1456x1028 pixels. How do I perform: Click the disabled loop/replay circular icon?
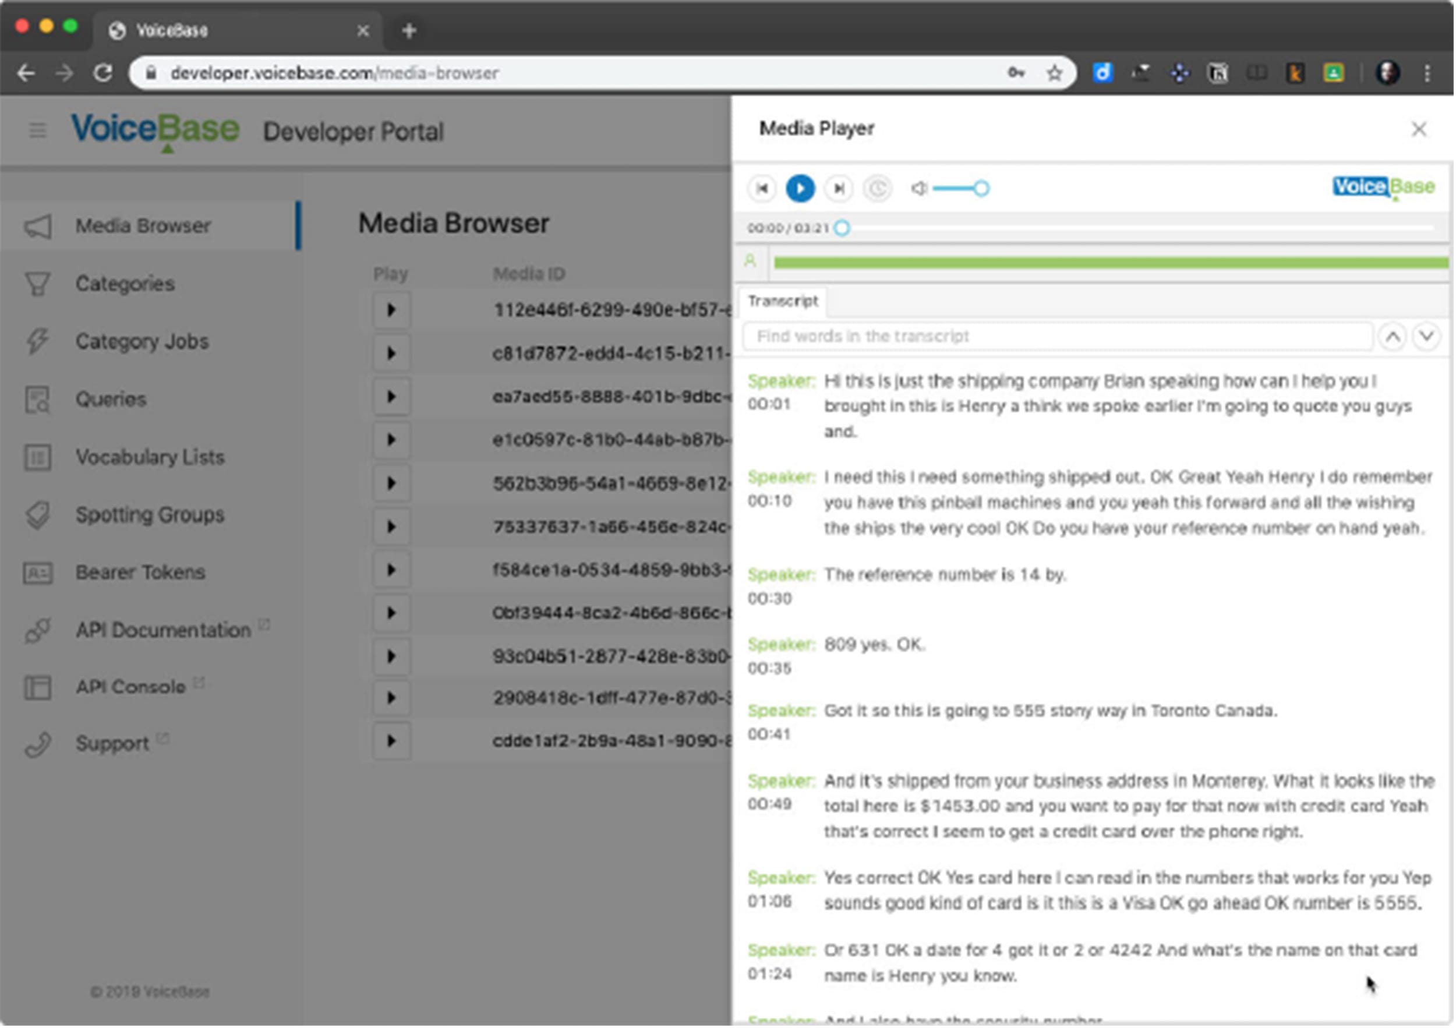pyautogui.click(x=878, y=188)
